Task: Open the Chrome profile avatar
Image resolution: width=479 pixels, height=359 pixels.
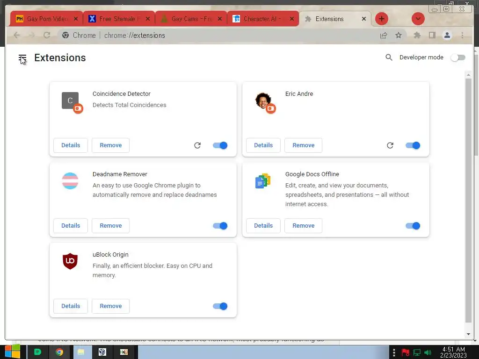Action: (447, 36)
